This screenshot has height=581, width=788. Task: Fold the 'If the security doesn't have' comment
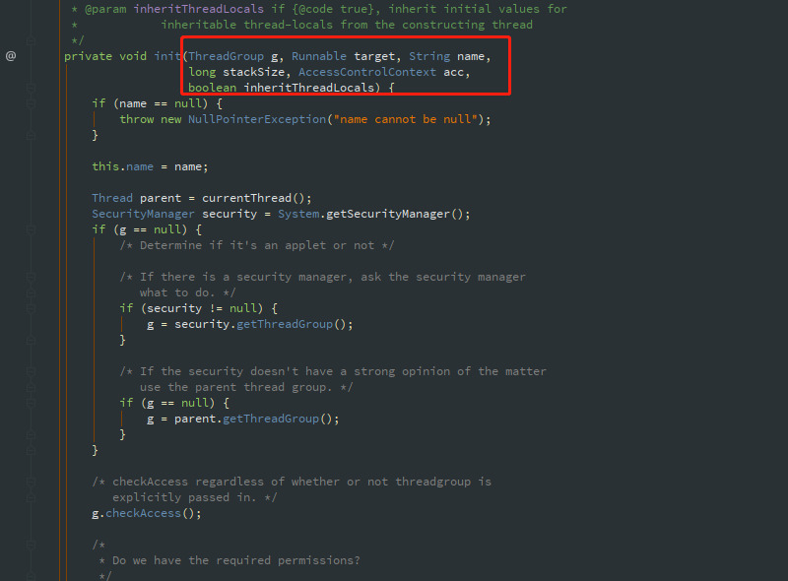pos(31,371)
